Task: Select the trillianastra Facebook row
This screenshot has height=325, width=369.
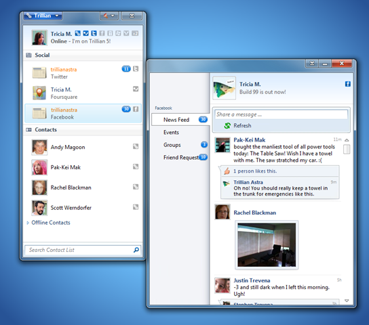Action: click(x=83, y=113)
